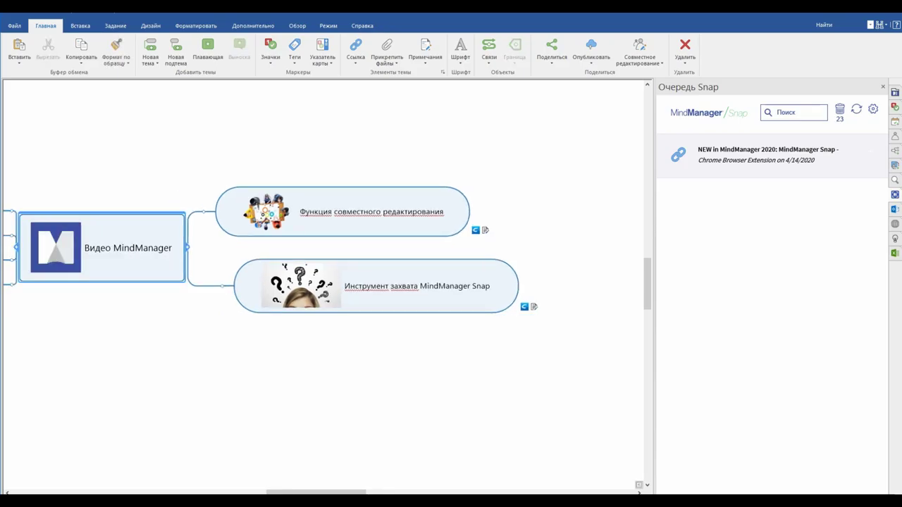This screenshot has width=902, height=507.
Task: Click the Вставить paste icon
Action: click(x=19, y=45)
